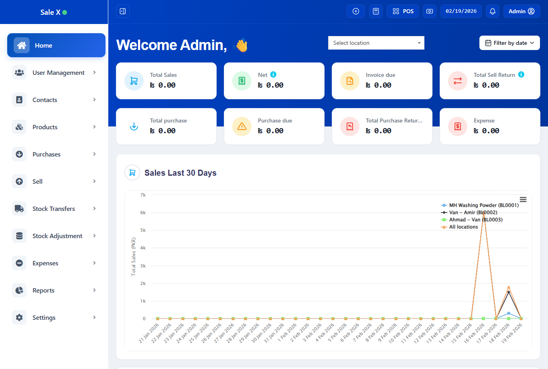Open the POS screen
This screenshot has height=369, width=548.
click(x=402, y=11)
